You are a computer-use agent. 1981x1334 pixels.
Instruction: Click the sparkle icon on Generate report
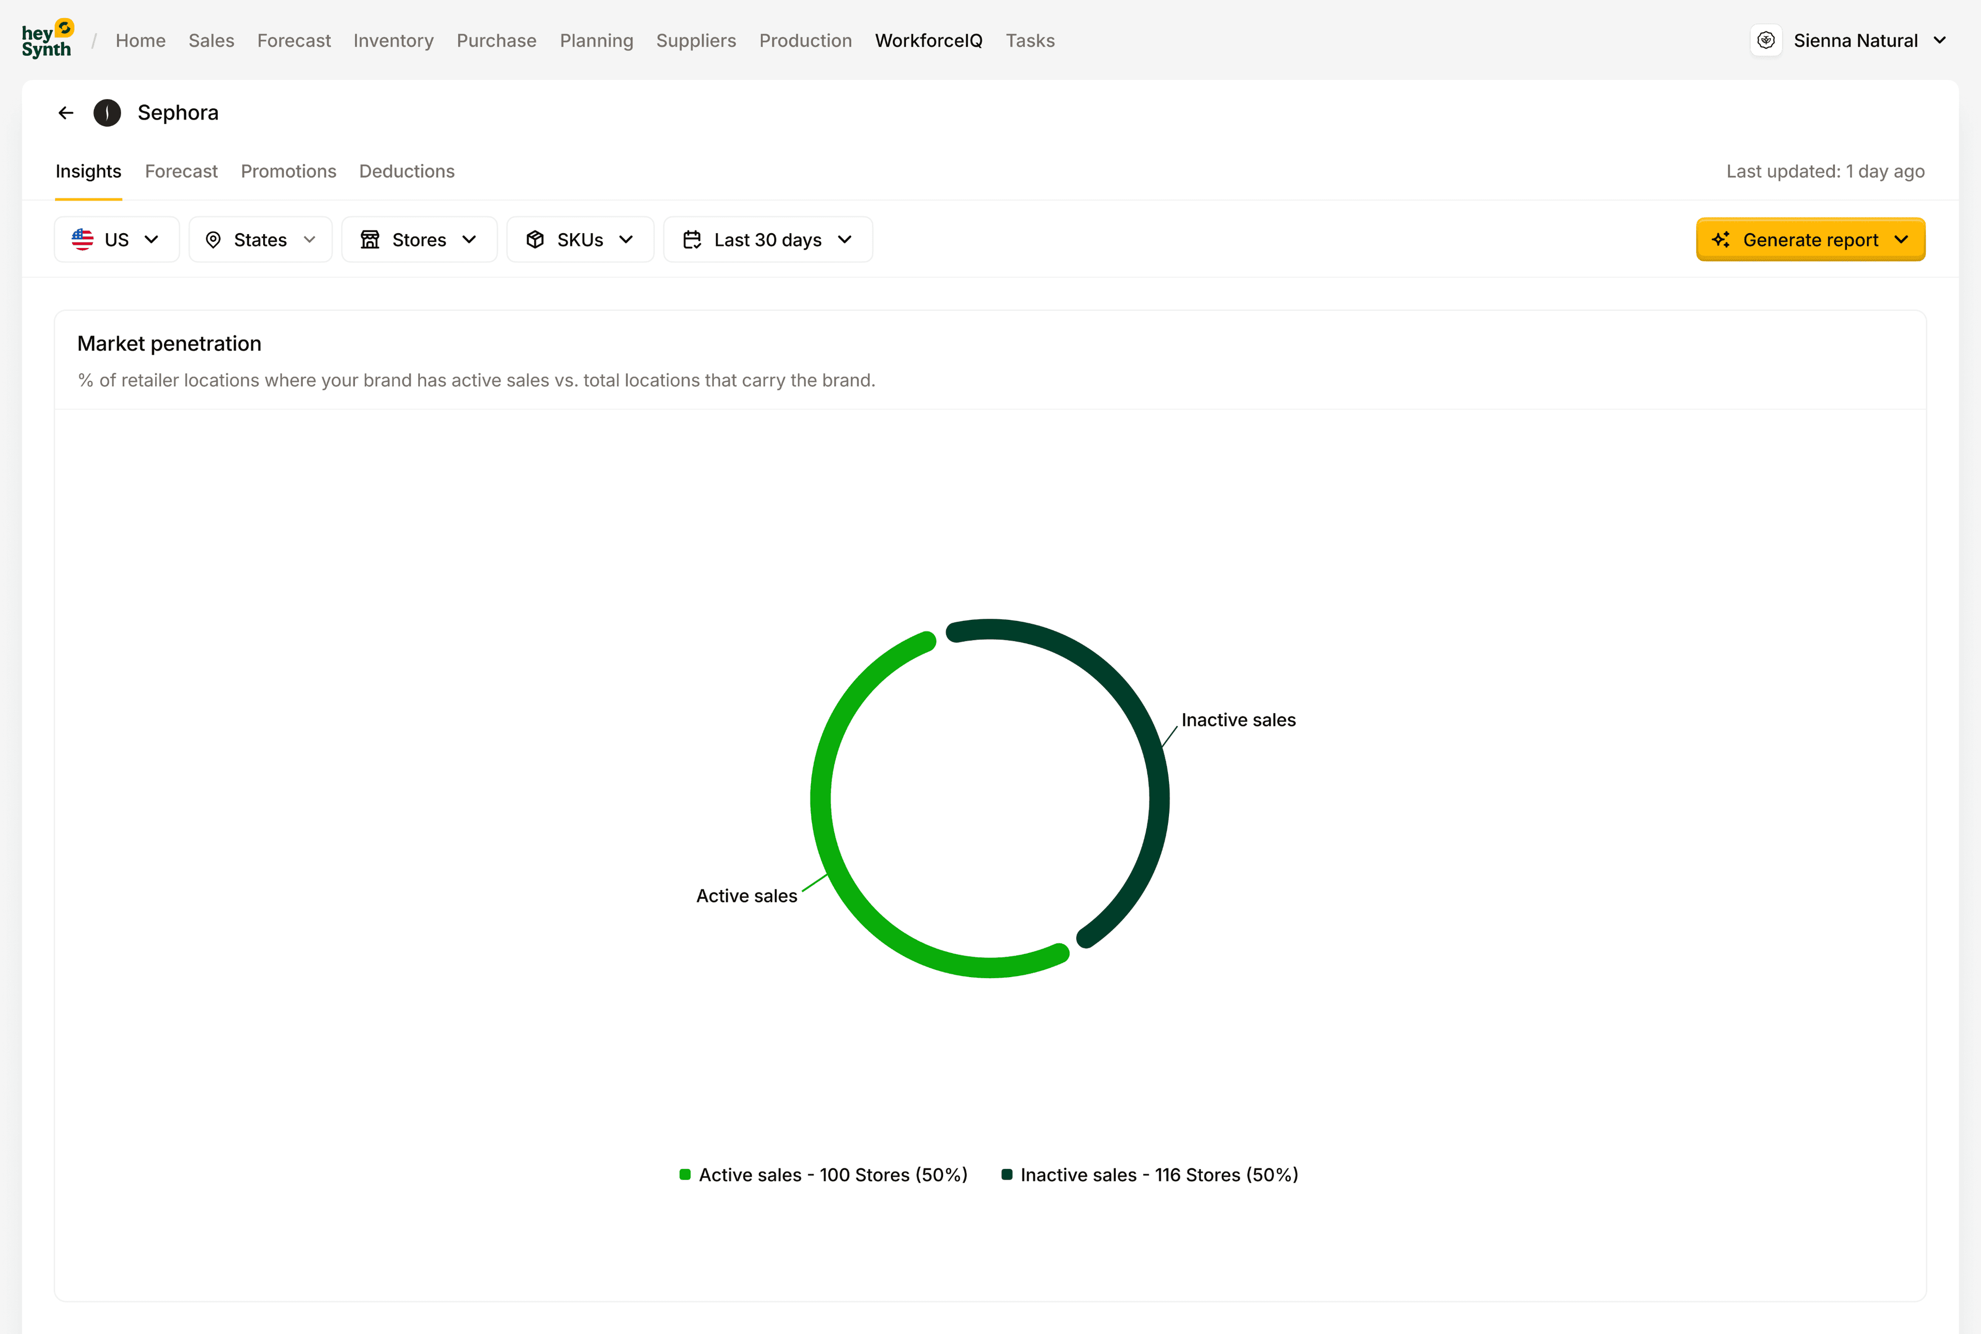point(1720,240)
